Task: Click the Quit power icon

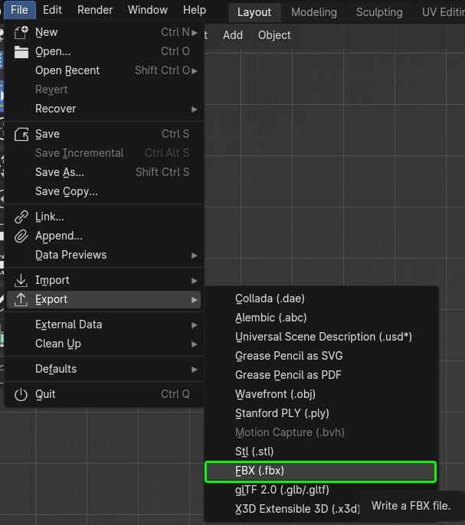Action: tap(21, 394)
